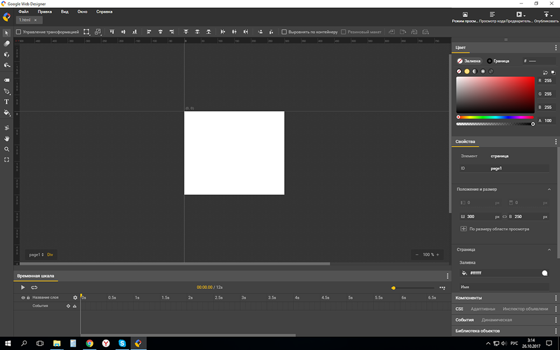
Task: Select the Text tool in the left toolbar
Action: coord(7,102)
